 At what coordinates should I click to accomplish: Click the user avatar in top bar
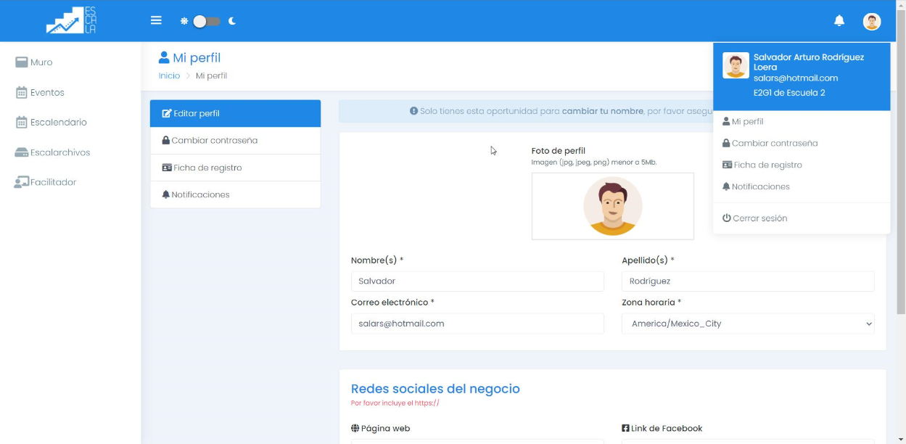(871, 21)
